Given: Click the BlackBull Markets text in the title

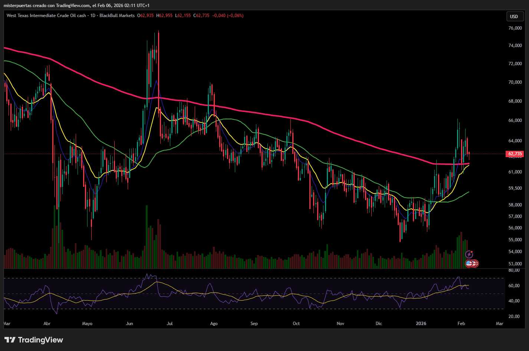Looking at the screenshot, I should 117,16.
